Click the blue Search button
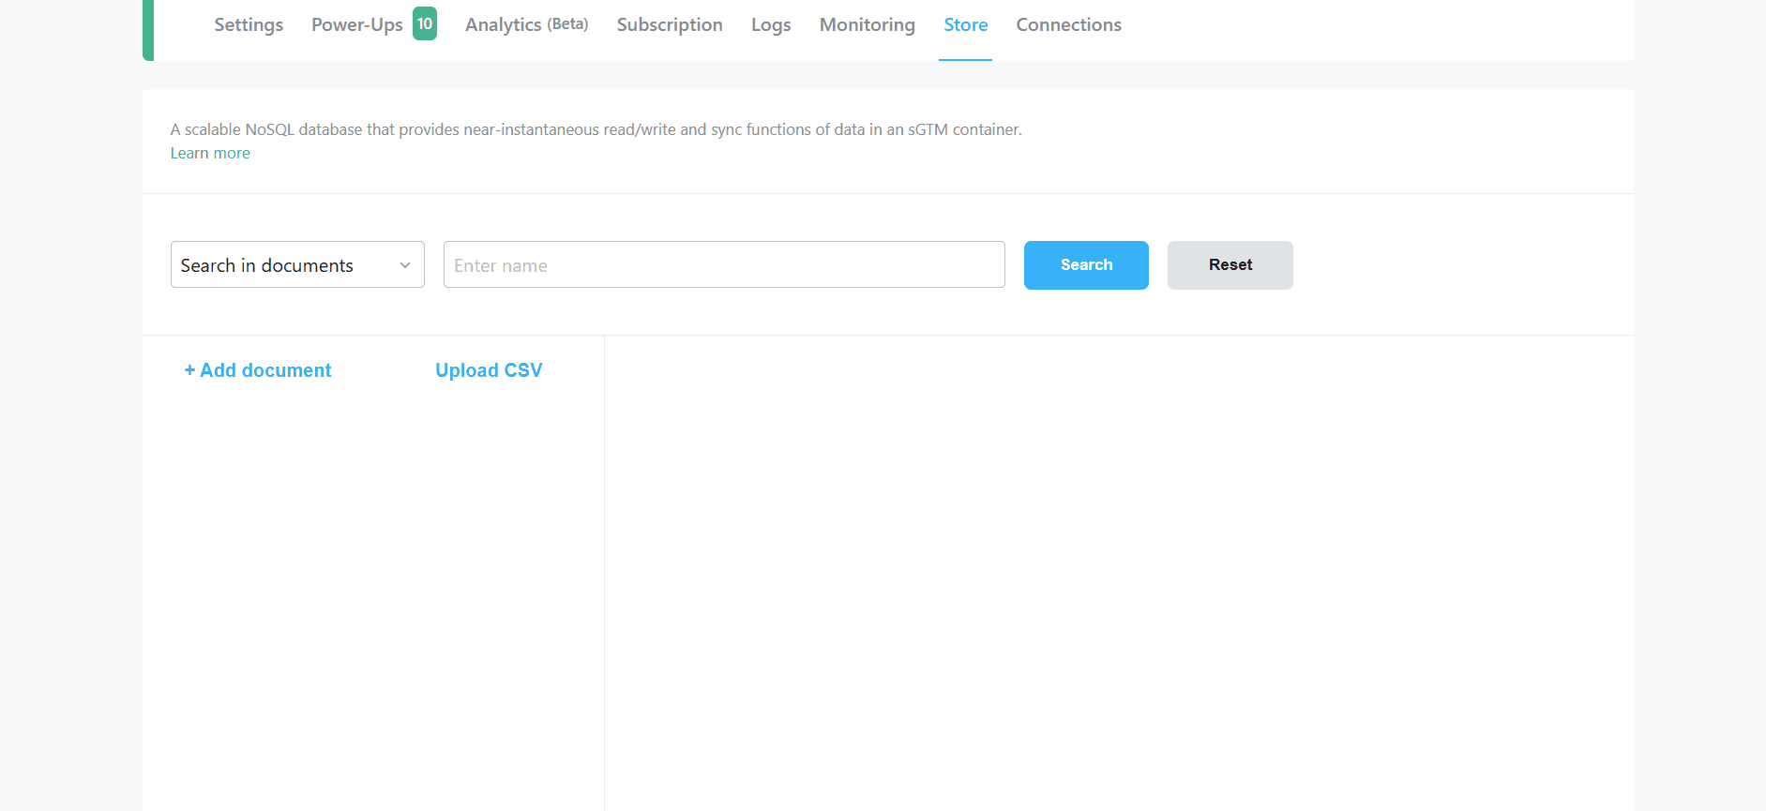 click(x=1086, y=265)
